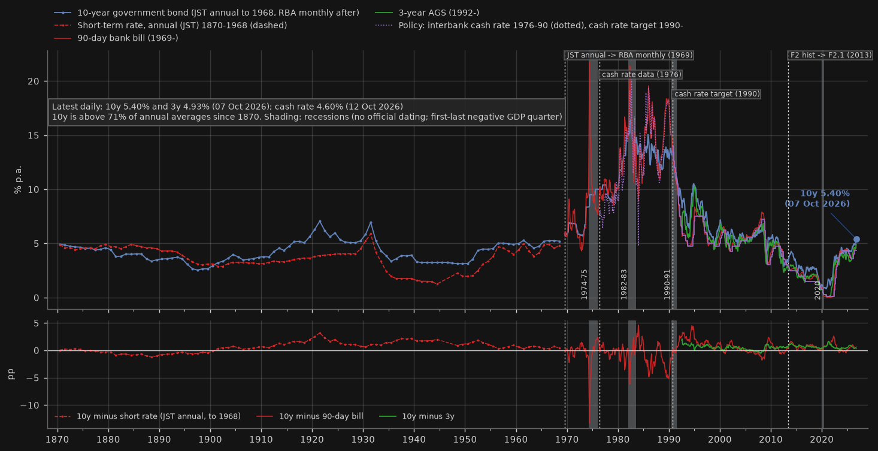878x451 pixels.
Task: Click the −10 tick on the lower y-axis
Action: tap(31, 405)
